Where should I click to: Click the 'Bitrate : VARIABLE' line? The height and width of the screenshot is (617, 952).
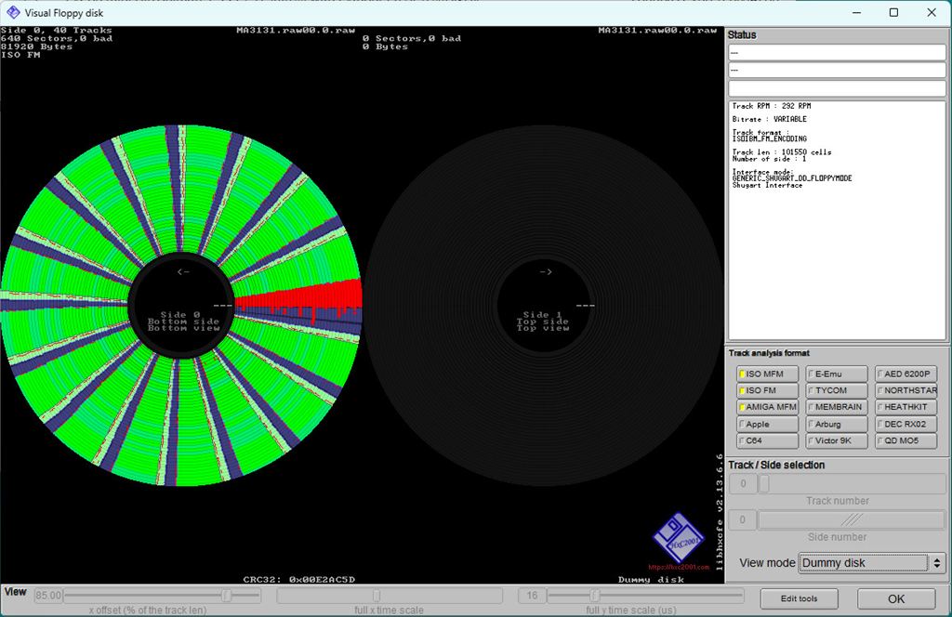769,120
